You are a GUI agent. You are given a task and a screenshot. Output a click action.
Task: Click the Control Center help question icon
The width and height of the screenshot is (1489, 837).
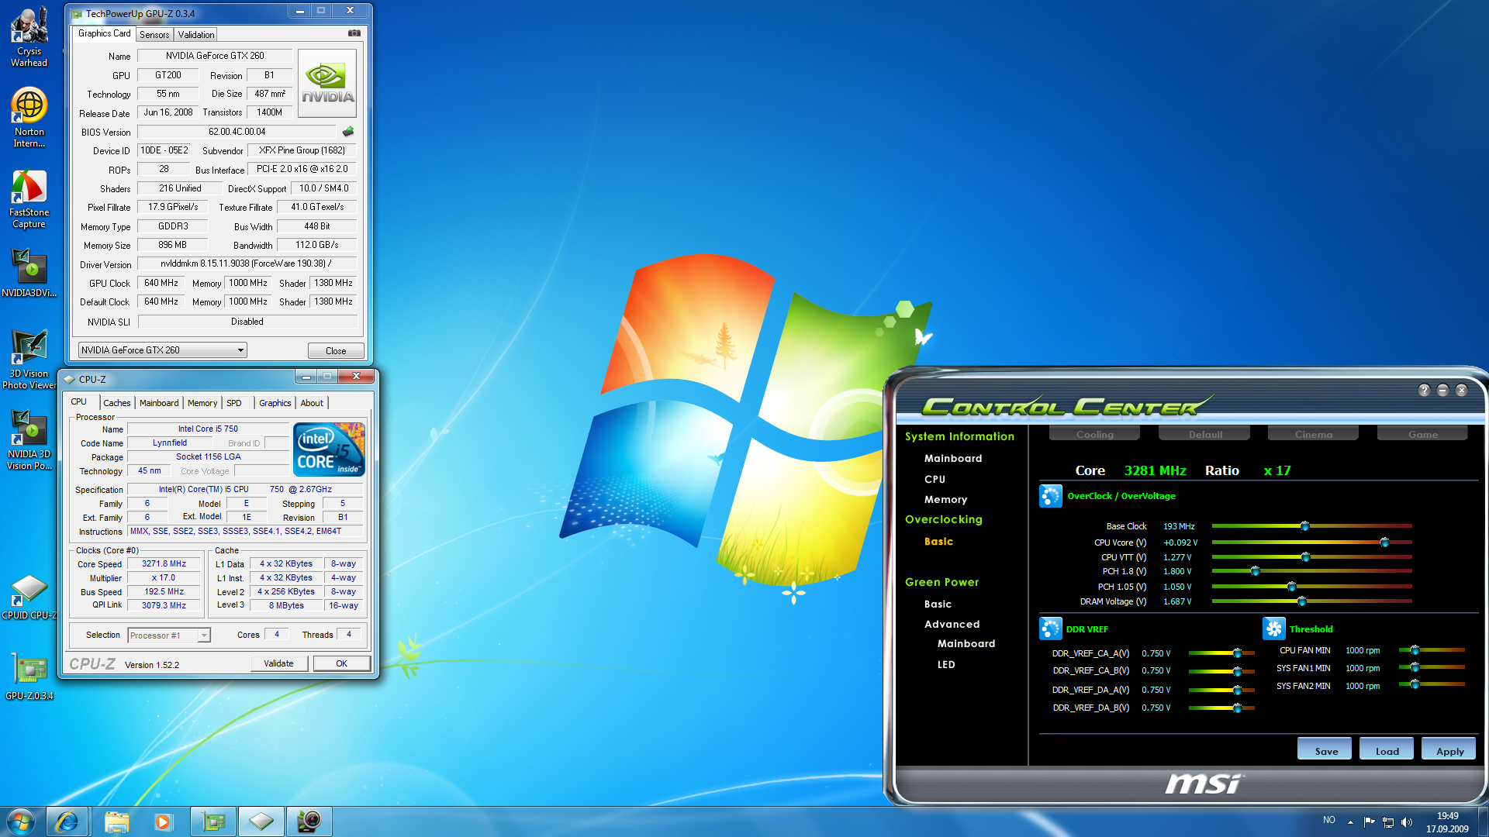pyautogui.click(x=1424, y=390)
